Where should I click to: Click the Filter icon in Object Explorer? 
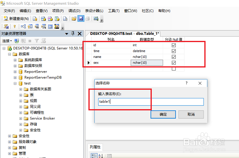(x=37, y=41)
